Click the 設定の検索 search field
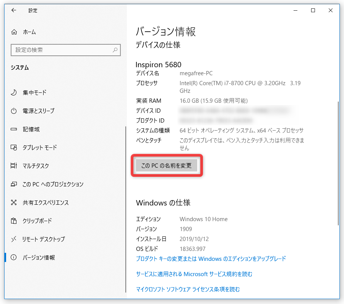Viewport: 344px width, 304px height. click(66, 50)
